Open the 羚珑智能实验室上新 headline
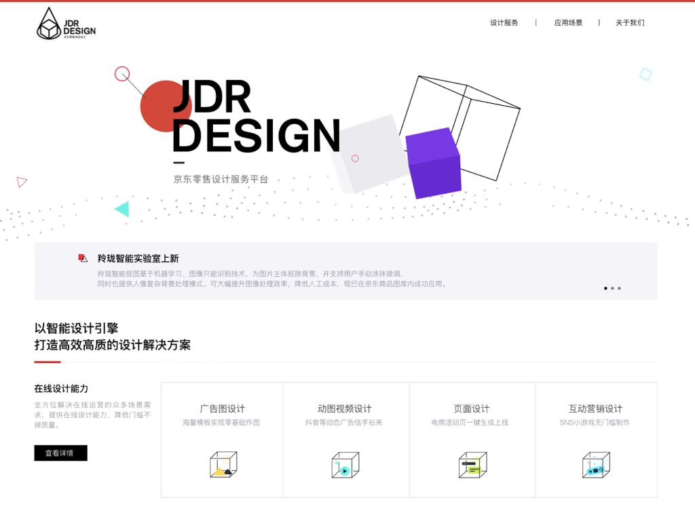The height and width of the screenshot is (519, 695). (138, 258)
